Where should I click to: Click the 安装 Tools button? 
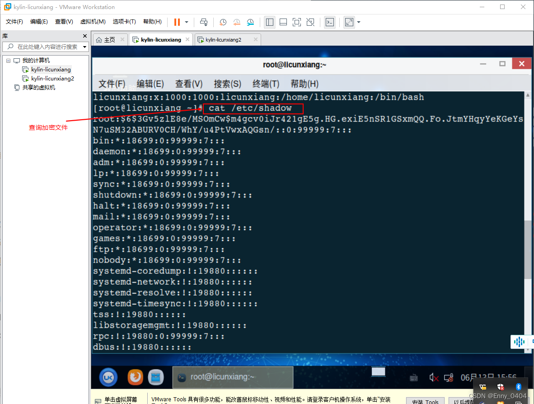tap(425, 401)
